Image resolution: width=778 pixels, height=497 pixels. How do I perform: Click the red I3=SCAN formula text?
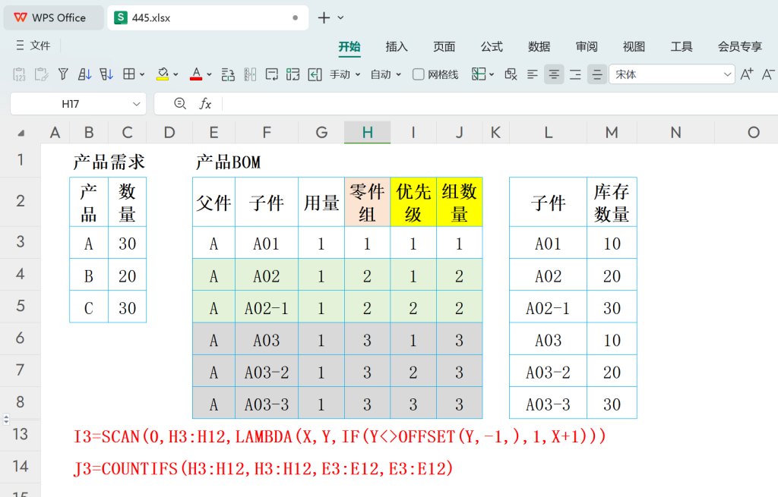[x=340, y=436]
